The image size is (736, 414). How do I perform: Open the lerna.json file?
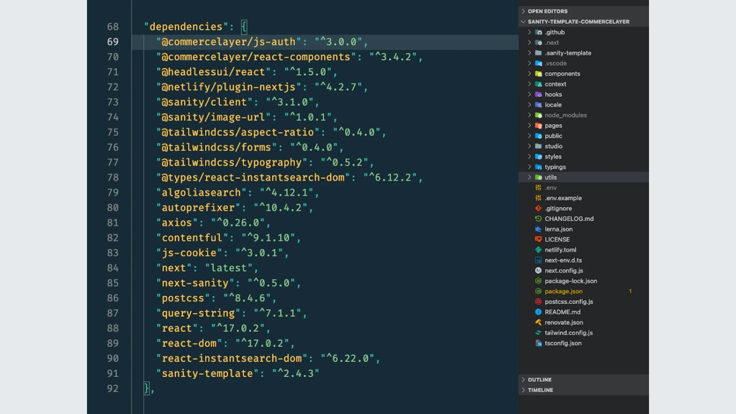558,229
